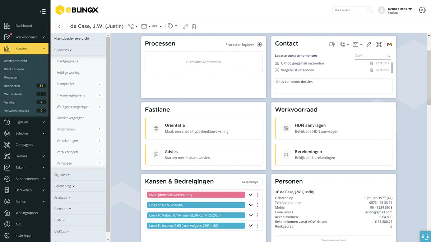Open Dashboard in the main sidebar
Screen dimensions: 431x242
[x=24, y=26]
